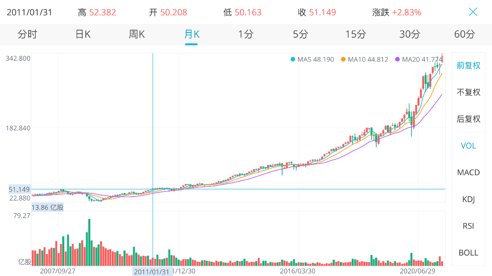This screenshot has height=276, width=492.
Task: Show the RSI indicator
Action: pos(469,226)
